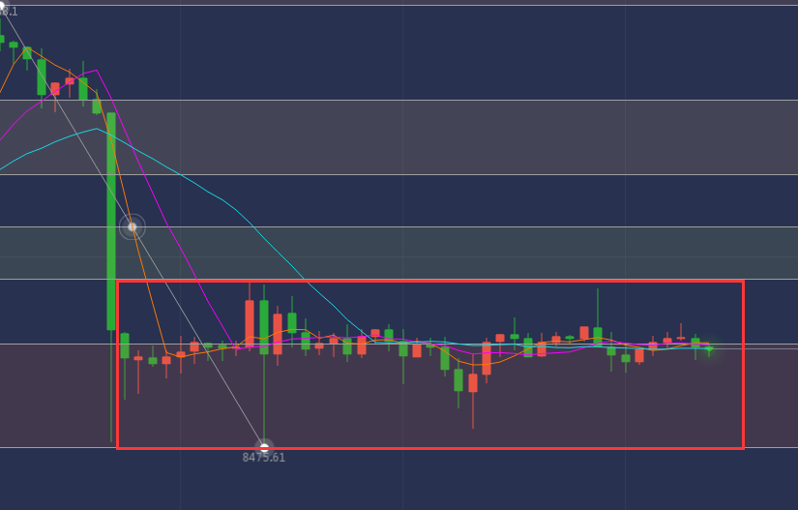Select the giant green crash candlestick body

pyautogui.click(x=111, y=221)
